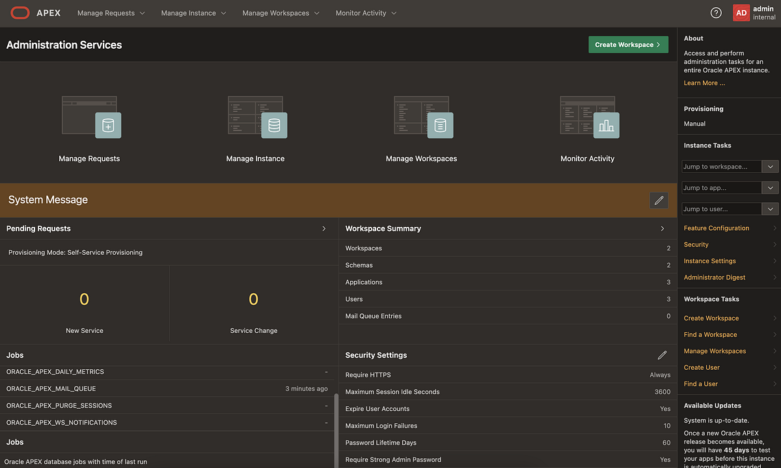The height and width of the screenshot is (468, 781).
Task: Expand the Jump to workspace dropdown
Action: (x=771, y=166)
